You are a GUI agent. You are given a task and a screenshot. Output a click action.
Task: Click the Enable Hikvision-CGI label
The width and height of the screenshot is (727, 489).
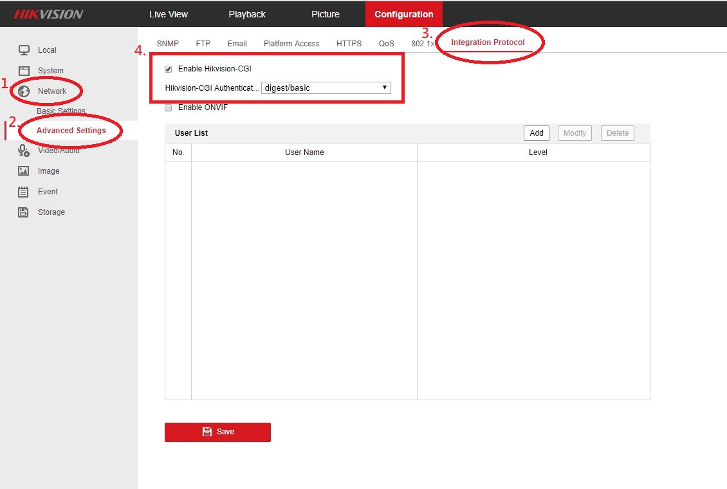coord(215,69)
